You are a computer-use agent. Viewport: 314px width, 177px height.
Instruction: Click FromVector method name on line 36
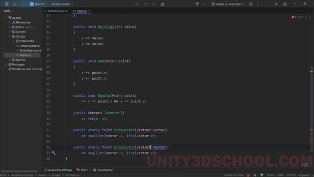coord(124,147)
